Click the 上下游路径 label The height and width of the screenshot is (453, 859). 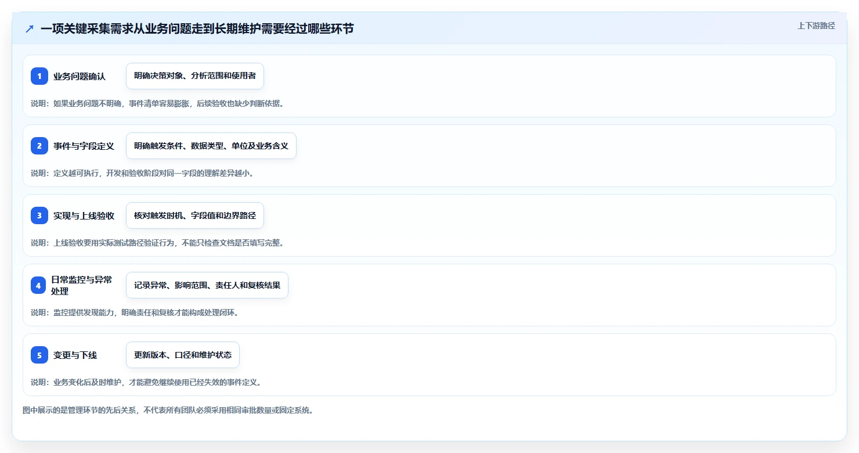point(816,26)
